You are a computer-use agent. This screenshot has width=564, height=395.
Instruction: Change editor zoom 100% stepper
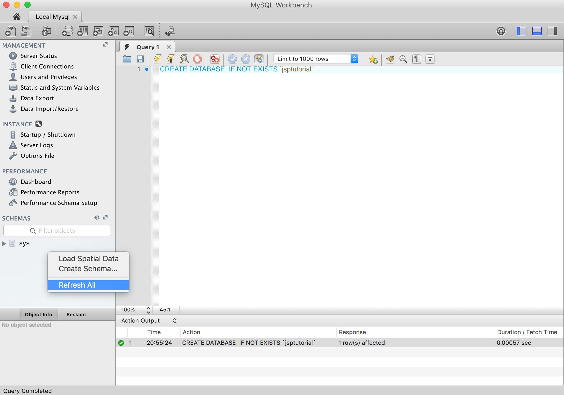(x=148, y=310)
